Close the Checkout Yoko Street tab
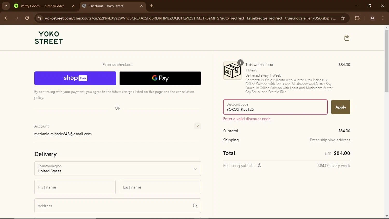This screenshot has width=389, height=219. pyautogui.click(x=141, y=6)
